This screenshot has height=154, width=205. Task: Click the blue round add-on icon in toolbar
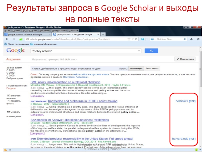142,39
